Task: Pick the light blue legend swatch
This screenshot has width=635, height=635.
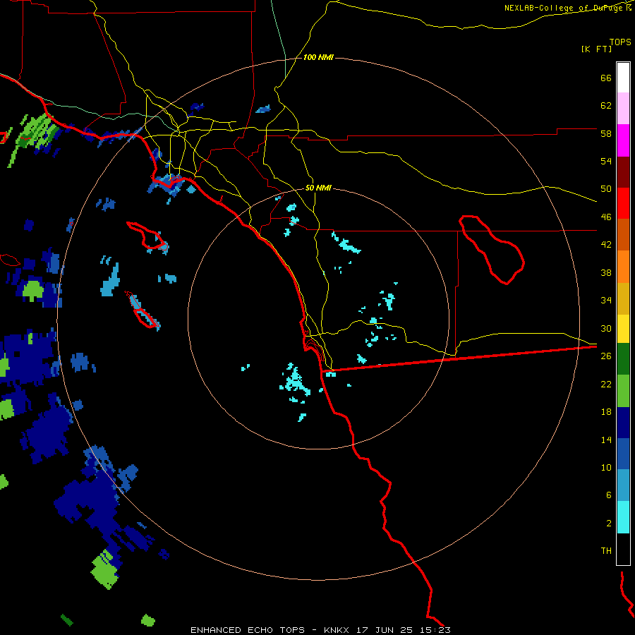Action: pos(623,485)
